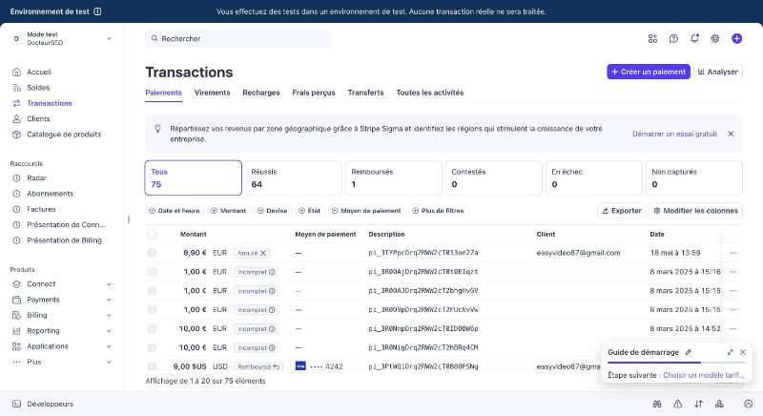The height and width of the screenshot is (416, 763).
Task: Open the apps grid icon in header
Action: (x=652, y=38)
